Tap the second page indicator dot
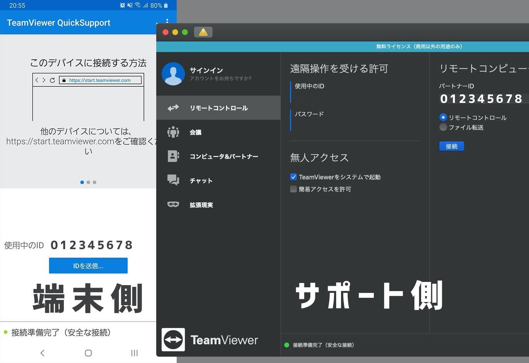529x363 pixels. tap(88, 182)
